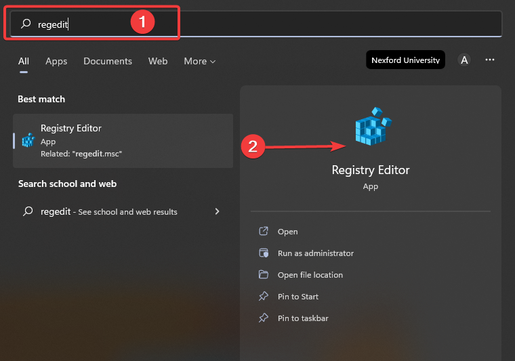This screenshot has height=361, width=515.
Task: Switch to the Documents tab
Action: click(108, 61)
